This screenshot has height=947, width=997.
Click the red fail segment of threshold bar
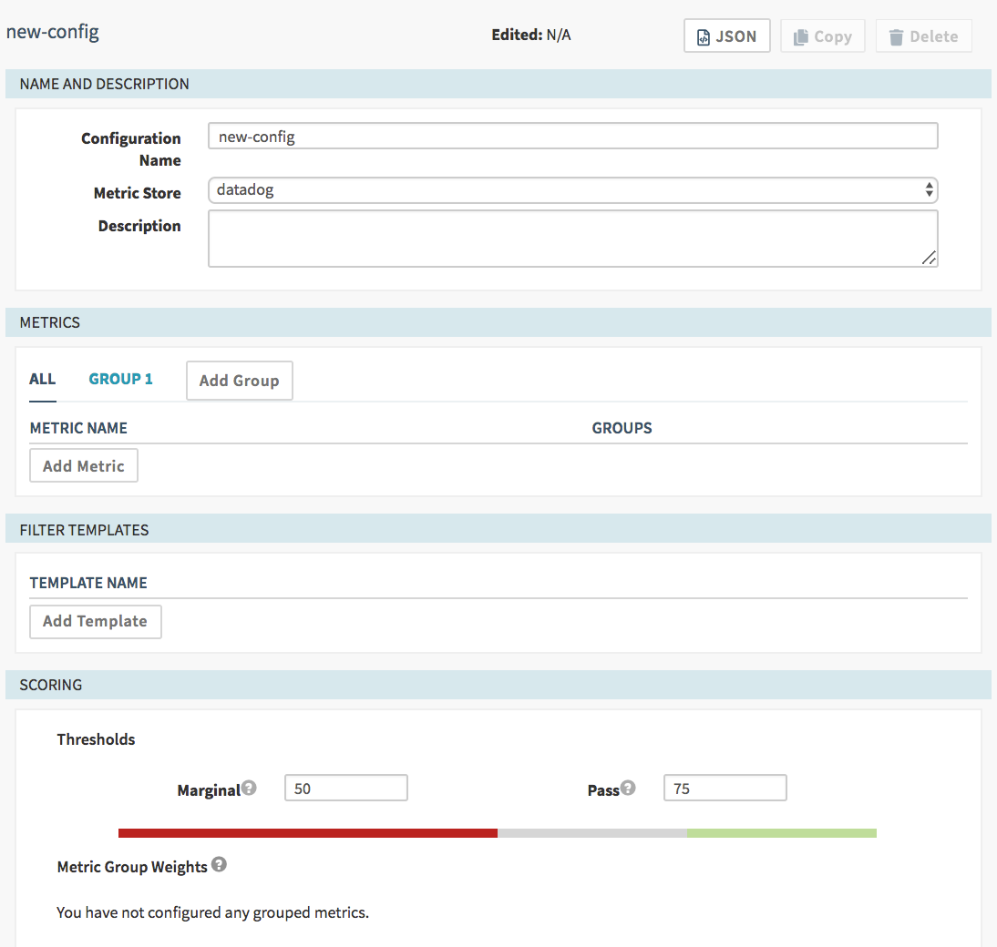click(x=307, y=832)
